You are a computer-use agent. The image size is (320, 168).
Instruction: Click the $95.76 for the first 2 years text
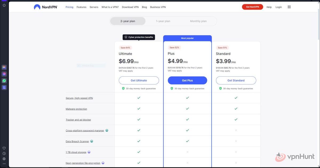tap(237, 68)
